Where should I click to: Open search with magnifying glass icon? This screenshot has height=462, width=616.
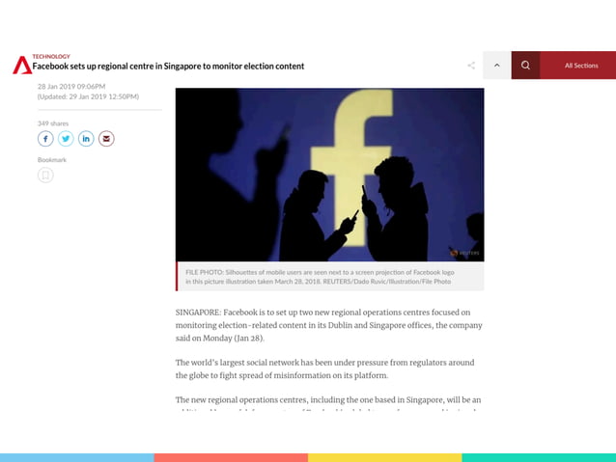[x=525, y=66]
